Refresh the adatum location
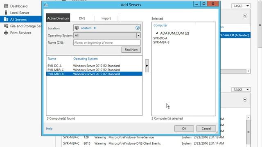This screenshot has height=147, width=262. click(x=138, y=28)
